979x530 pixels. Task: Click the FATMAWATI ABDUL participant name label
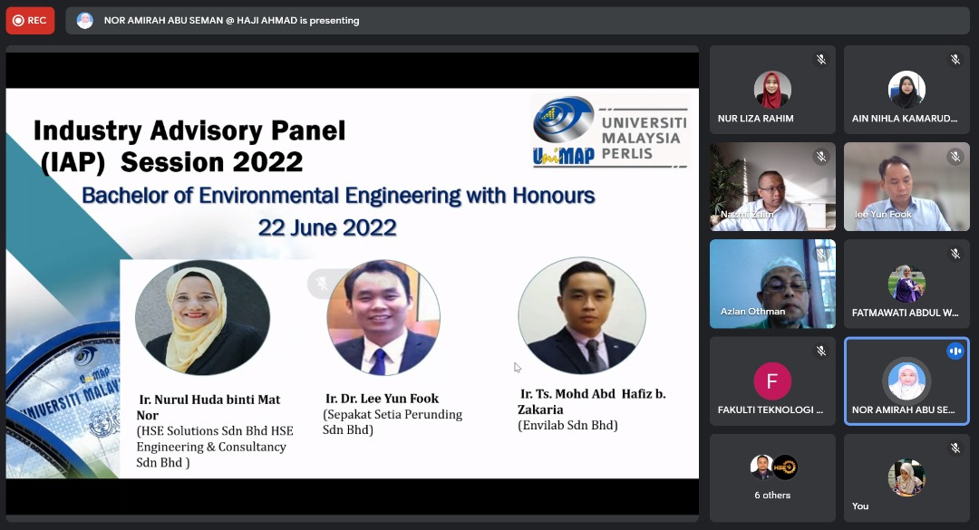click(905, 313)
